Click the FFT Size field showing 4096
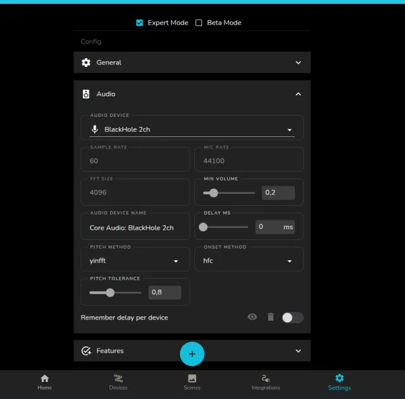This screenshot has width=405, height=399. (135, 193)
